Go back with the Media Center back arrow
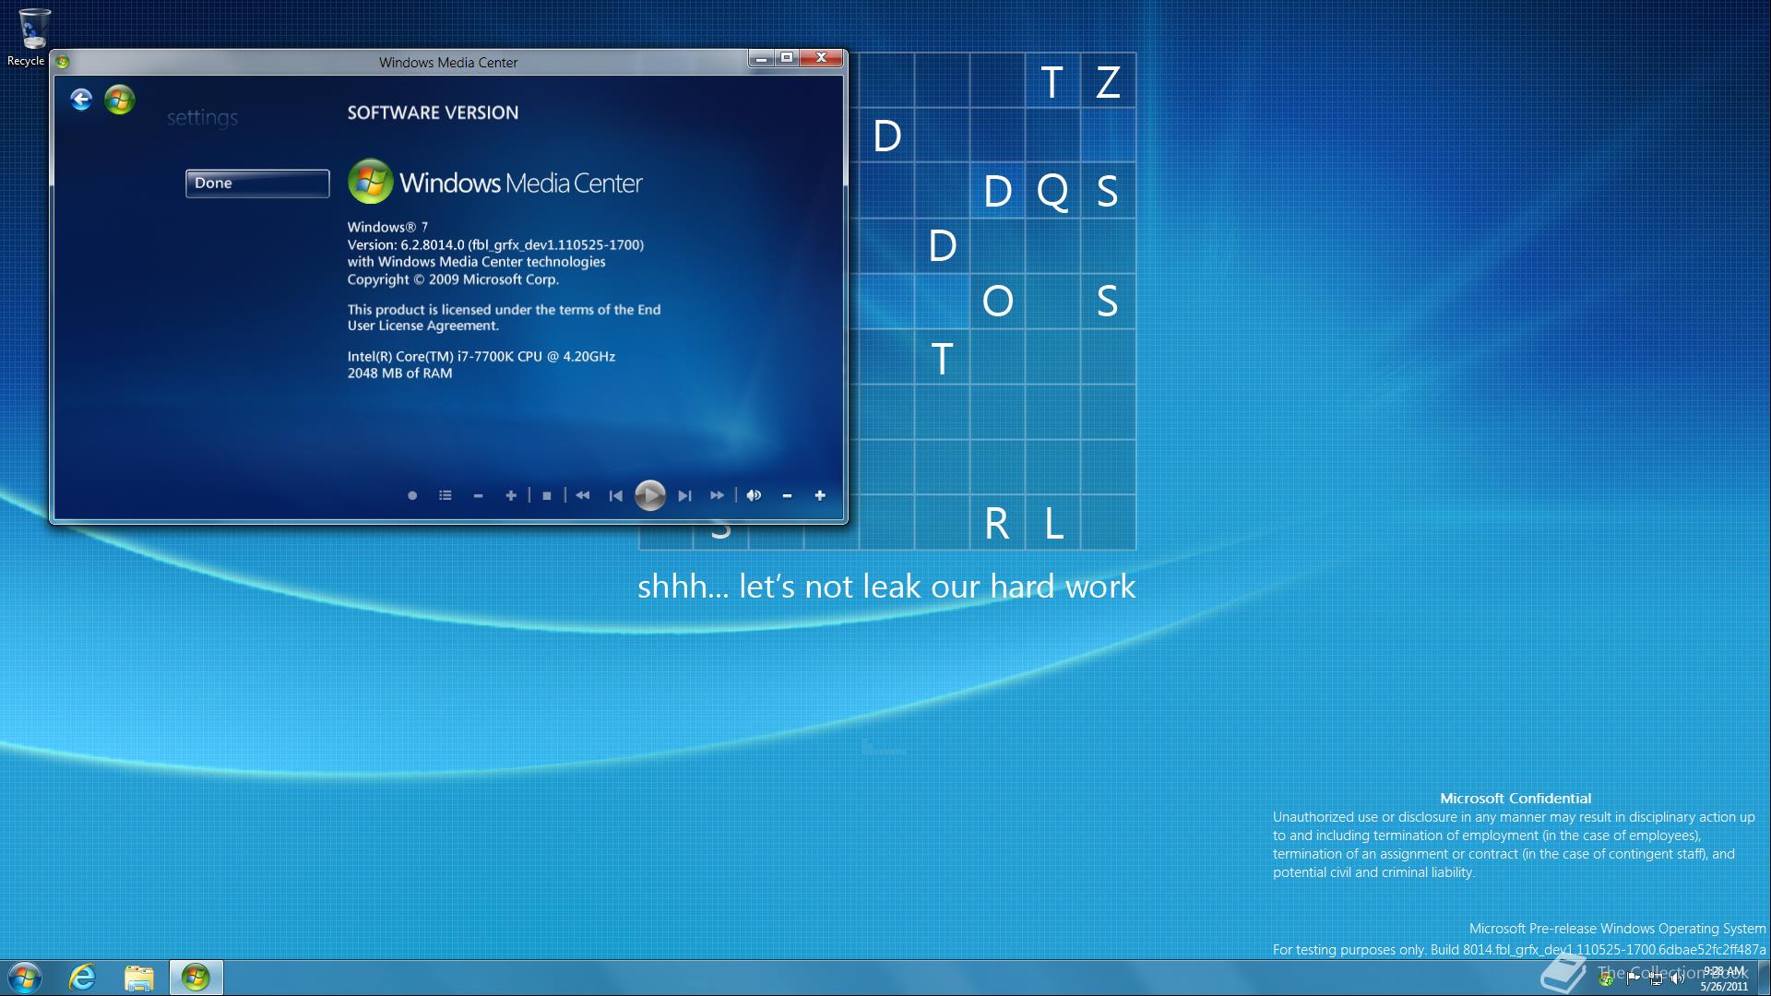The height and width of the screenshot is (996, 1771). point(81,100)
